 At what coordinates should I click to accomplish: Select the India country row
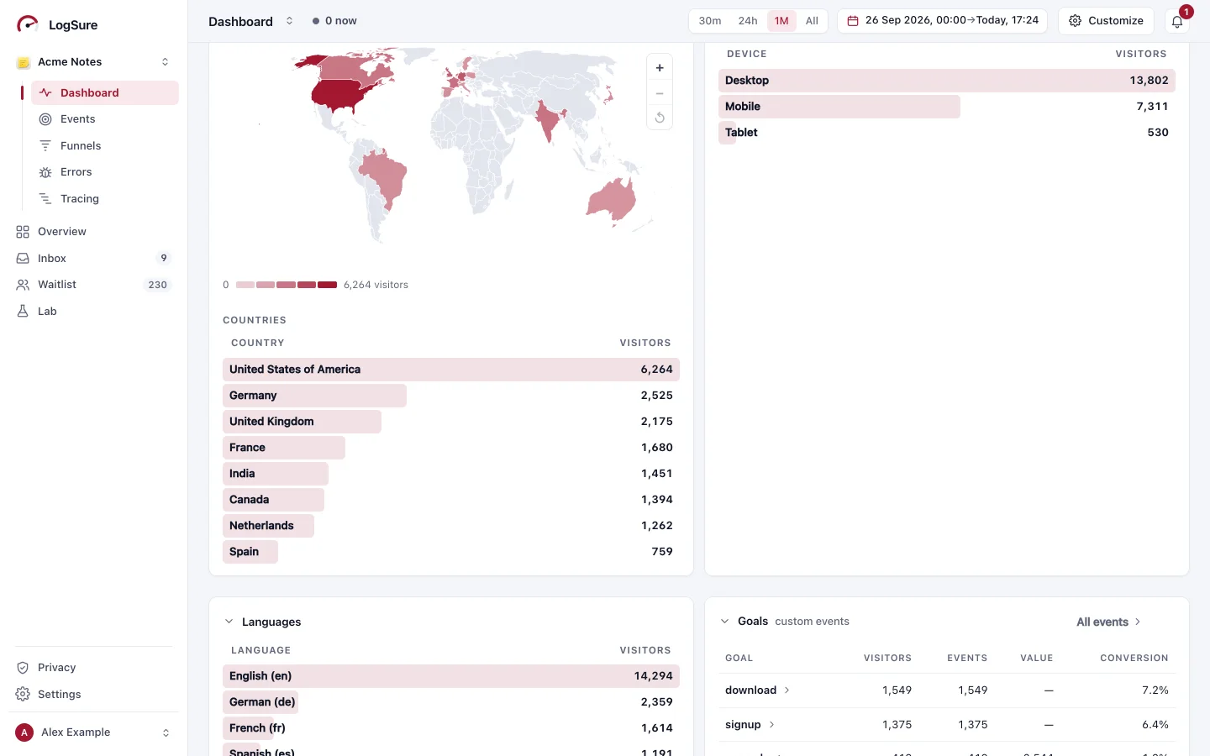(451, 474)
